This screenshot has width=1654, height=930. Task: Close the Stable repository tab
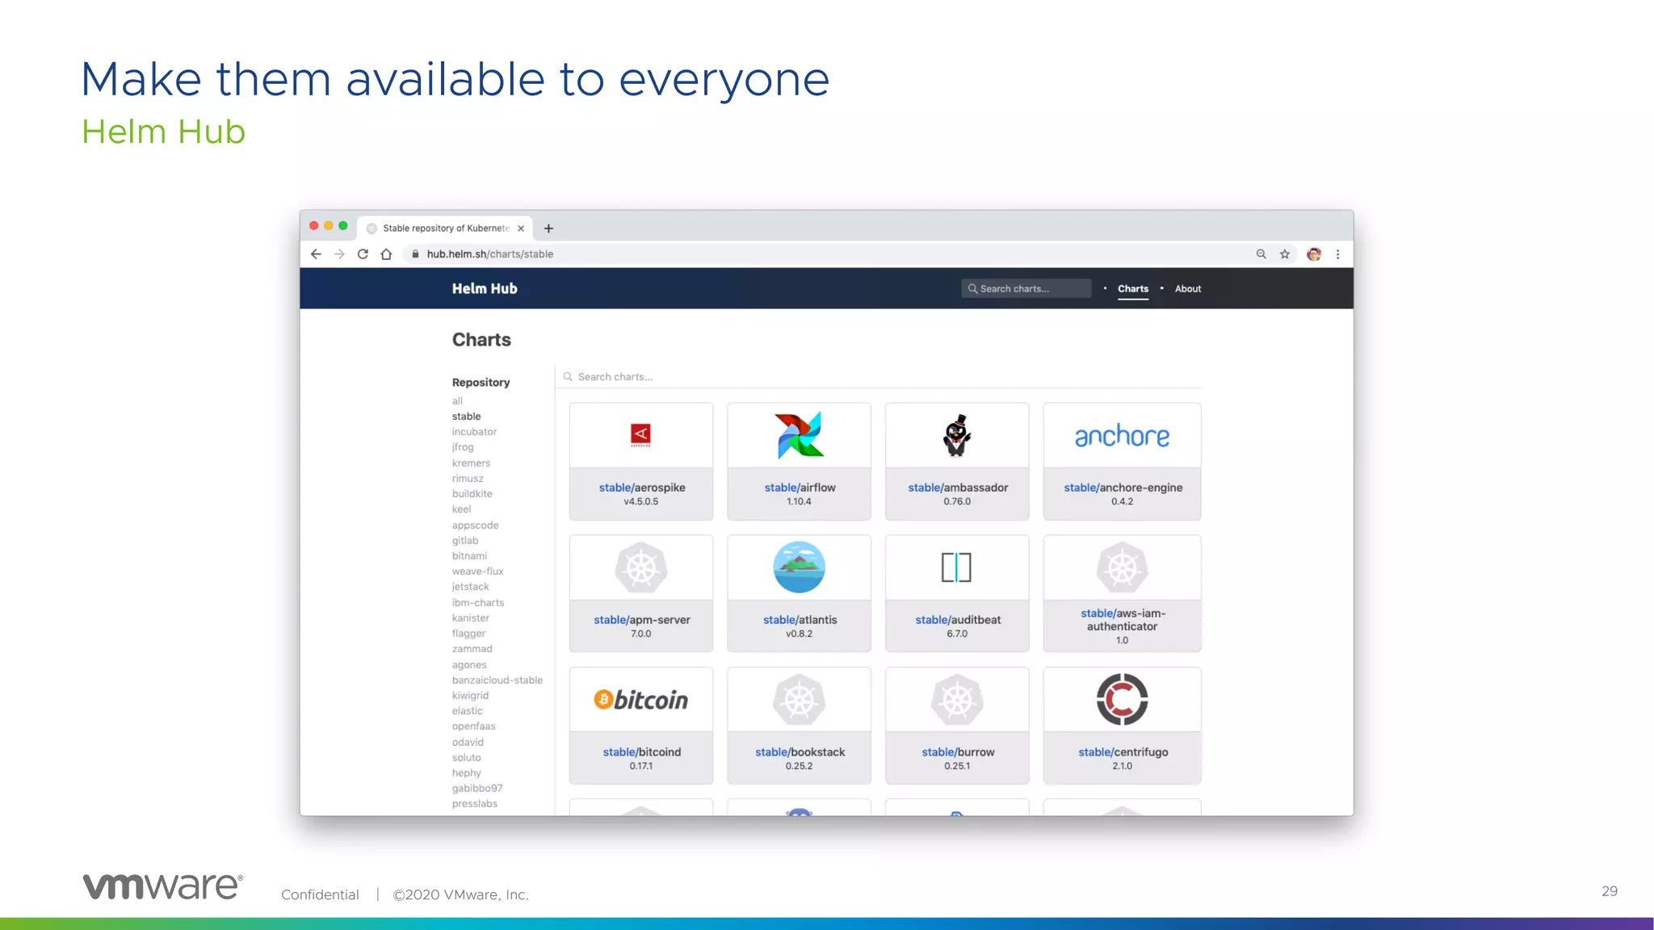point(521,228)
